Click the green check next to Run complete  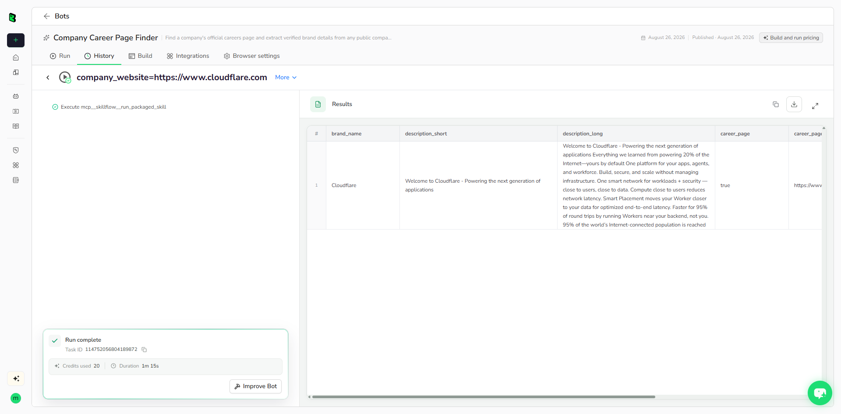tap(55, 340)
